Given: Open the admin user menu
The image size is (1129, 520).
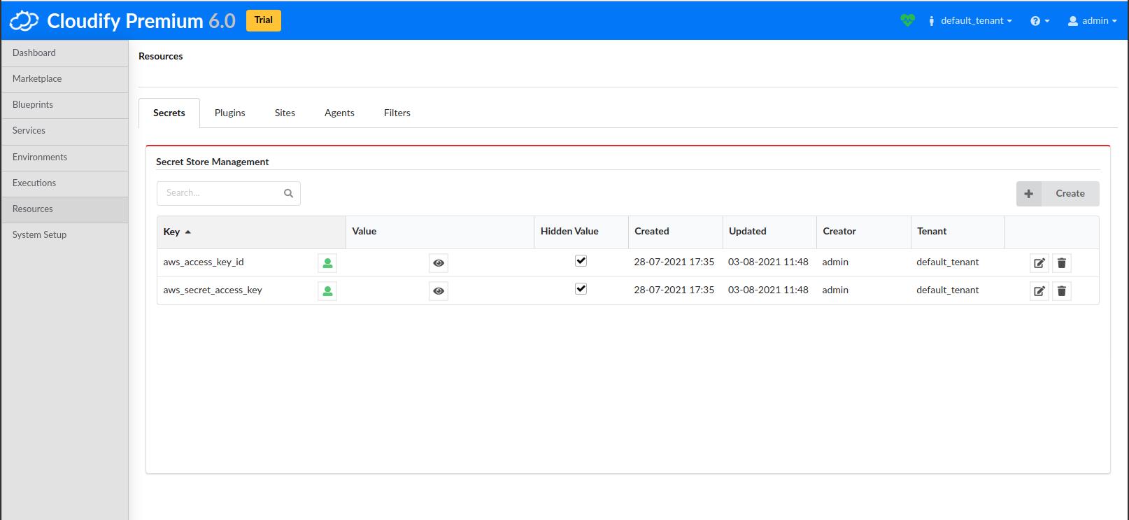Looking at the screenshot, I should (1092, 21).
